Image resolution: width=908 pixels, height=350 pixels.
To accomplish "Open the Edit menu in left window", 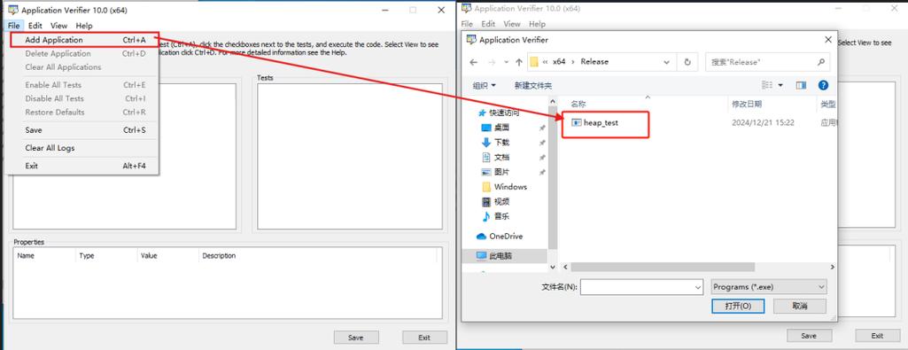I will click(x=35, y=26).
